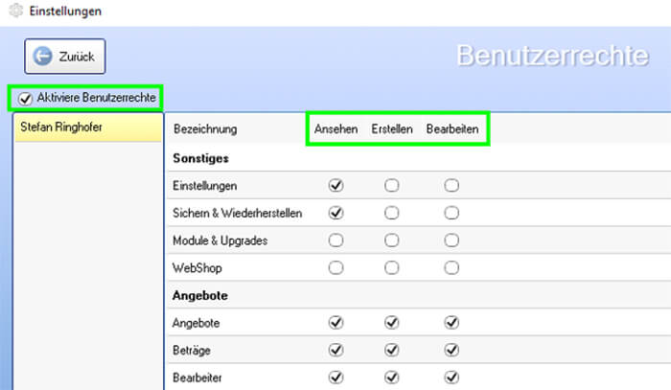671x390 pixels.
Task: Uncheck Ansehen for Bearbeiter
Action: coord(335,378)
